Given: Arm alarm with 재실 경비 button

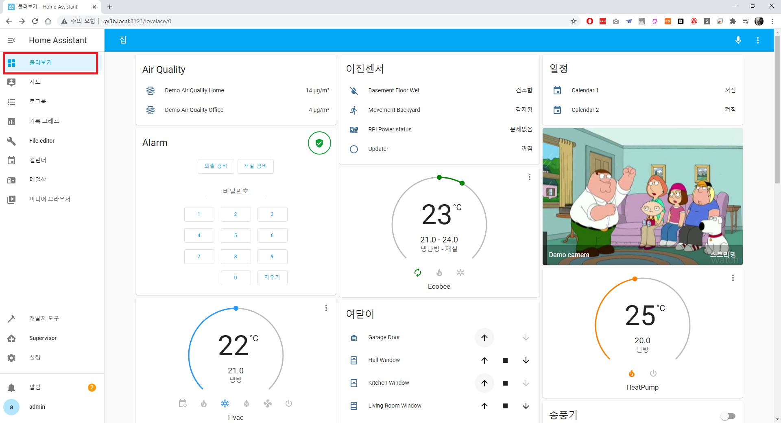Looking at the screenshot, I should pos(255,166).
